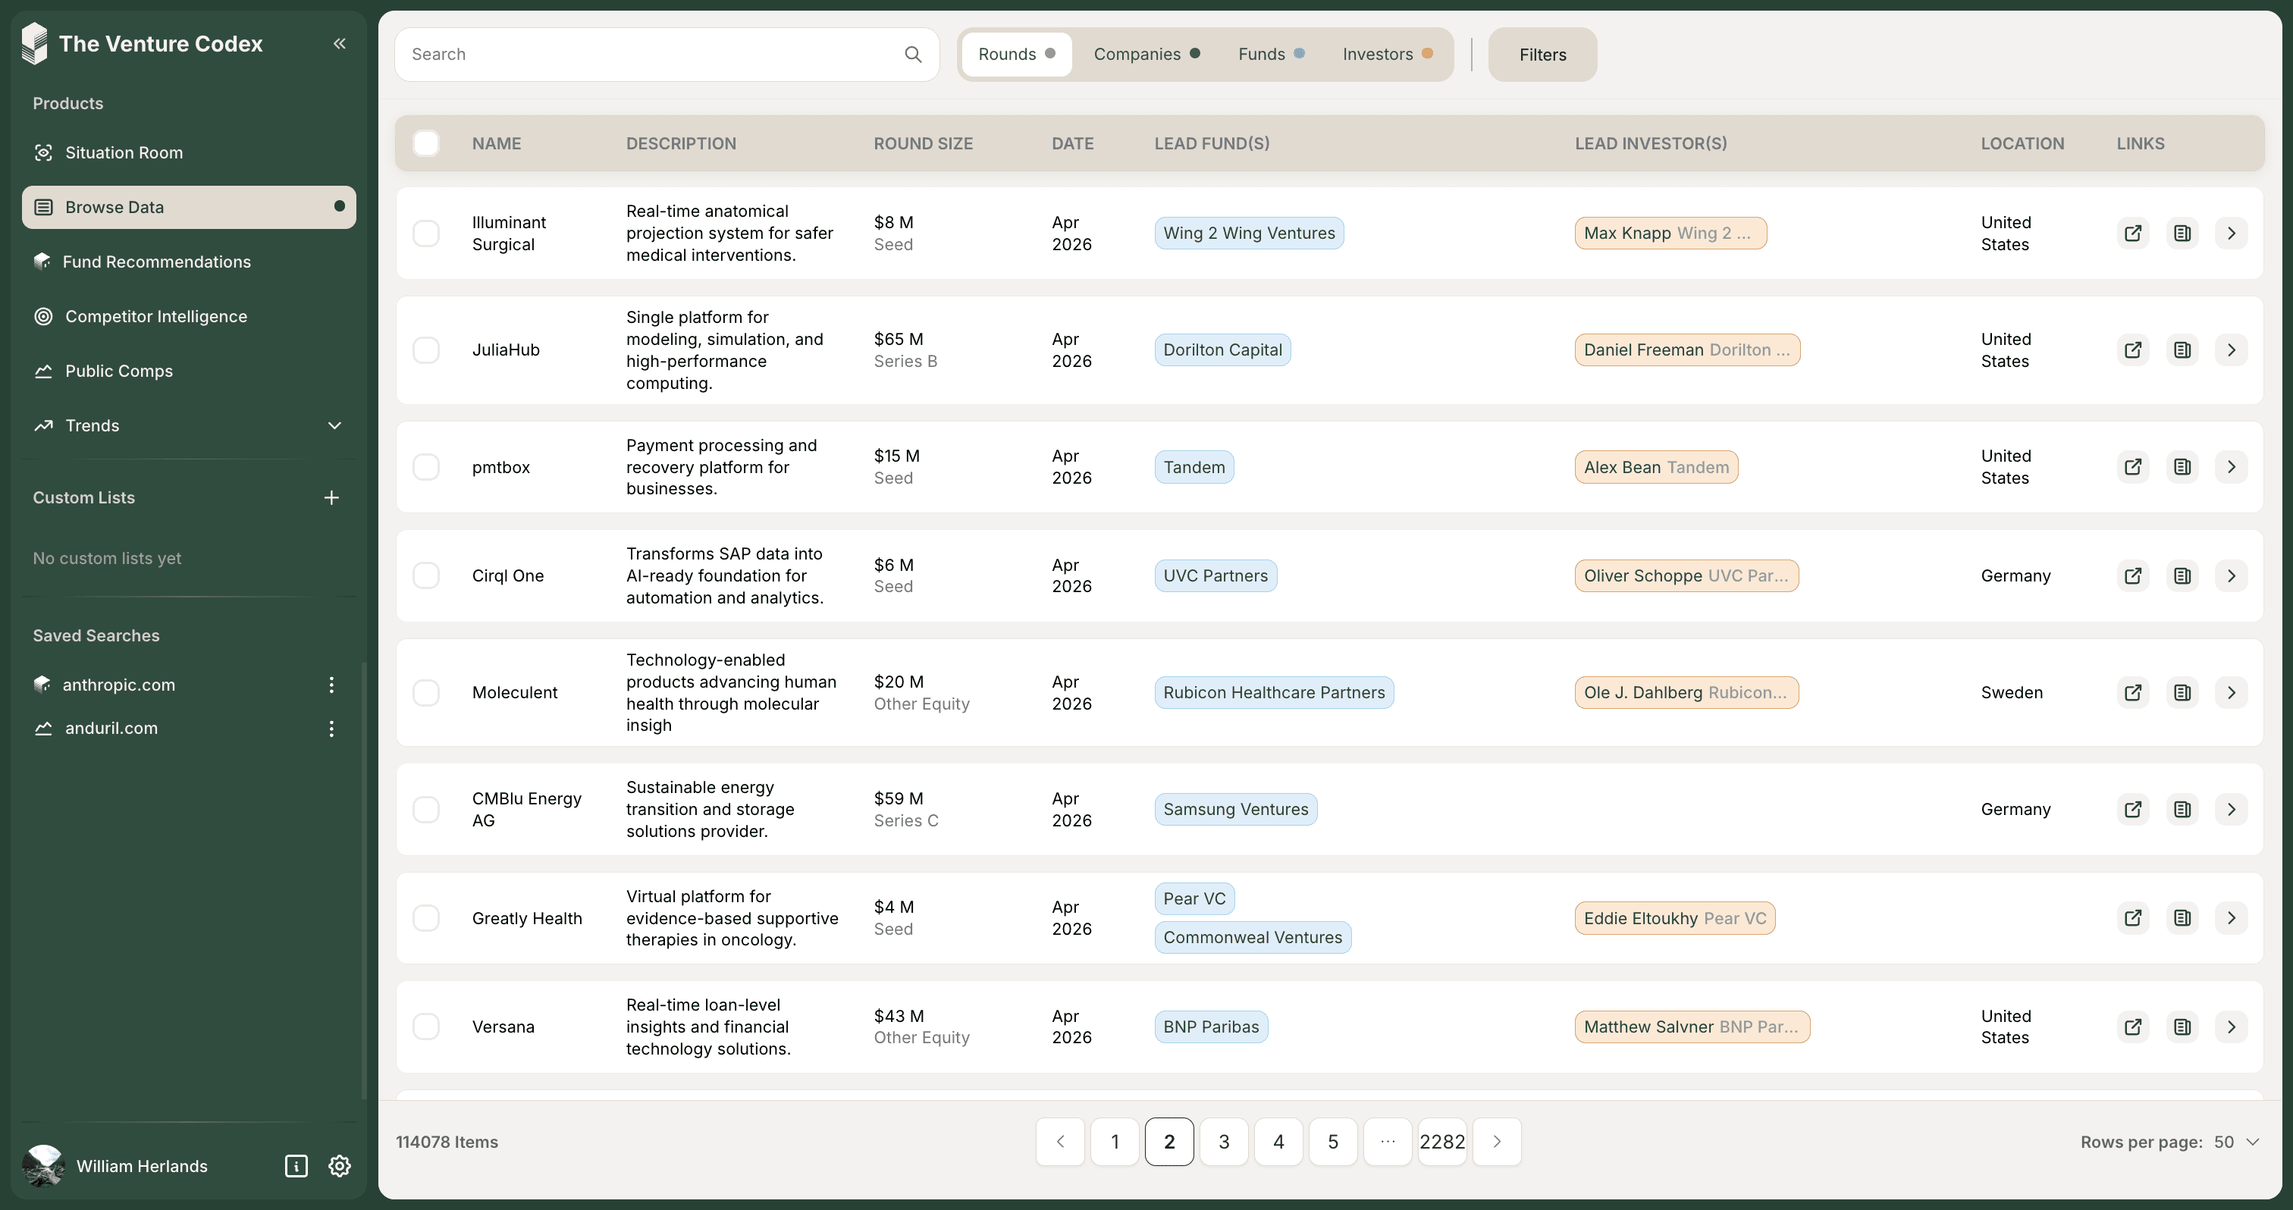Open external link for Greatly Health
Viewport: 2293px width, 1210px height.
(2133, 918)
